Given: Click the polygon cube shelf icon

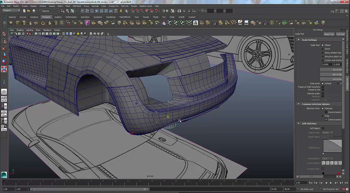Looking at the screenshot, I should click(18, 23).
